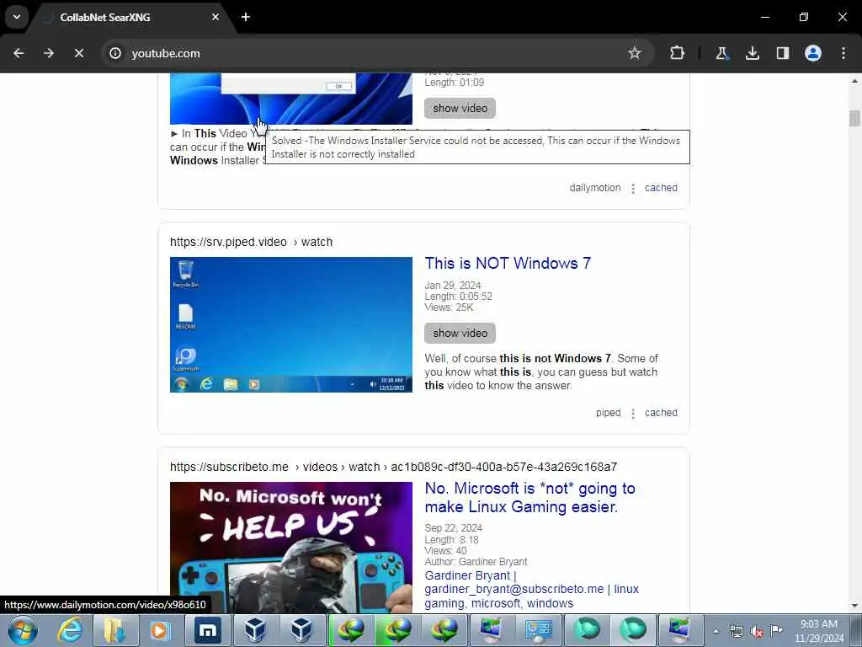Open the Maxthon browser taskbar icon

tap(207, 630)
